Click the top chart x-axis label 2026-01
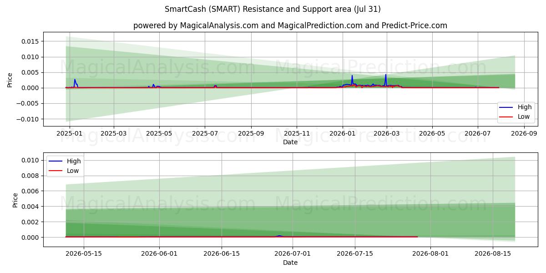546x273 pixels. click(x=342, y=134)
